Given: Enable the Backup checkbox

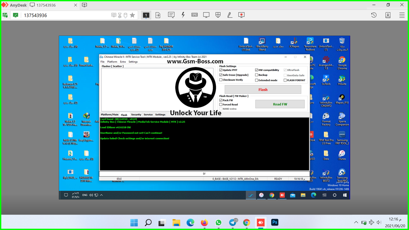Looking at the screenshot, I should click(x=257, y=75).
